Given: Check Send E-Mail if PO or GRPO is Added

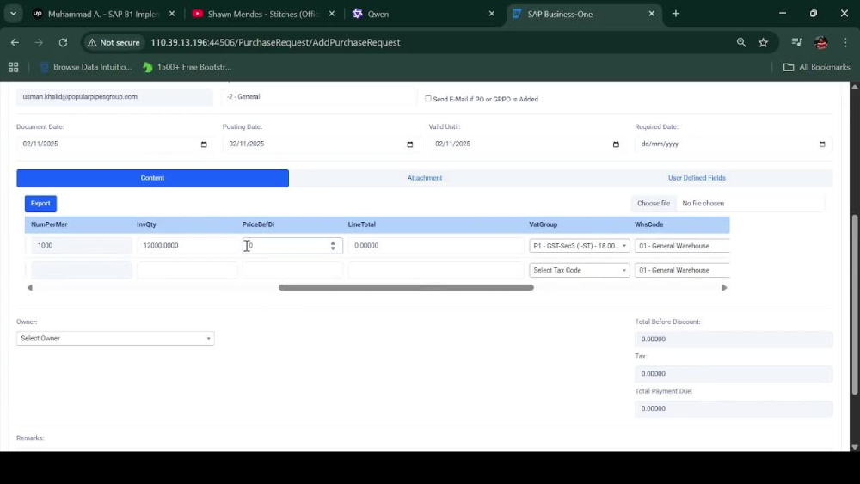Looking at the screenshot, I should pos(427,99).
